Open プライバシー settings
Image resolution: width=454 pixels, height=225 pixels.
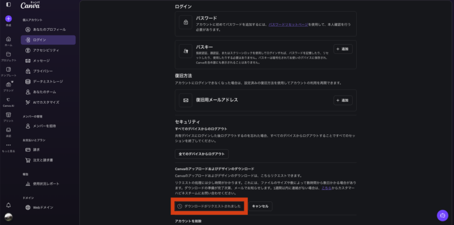[48, 71]
